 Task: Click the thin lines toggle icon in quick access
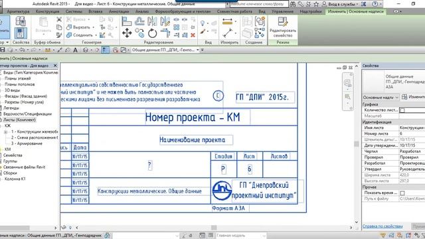click(105, 50)
